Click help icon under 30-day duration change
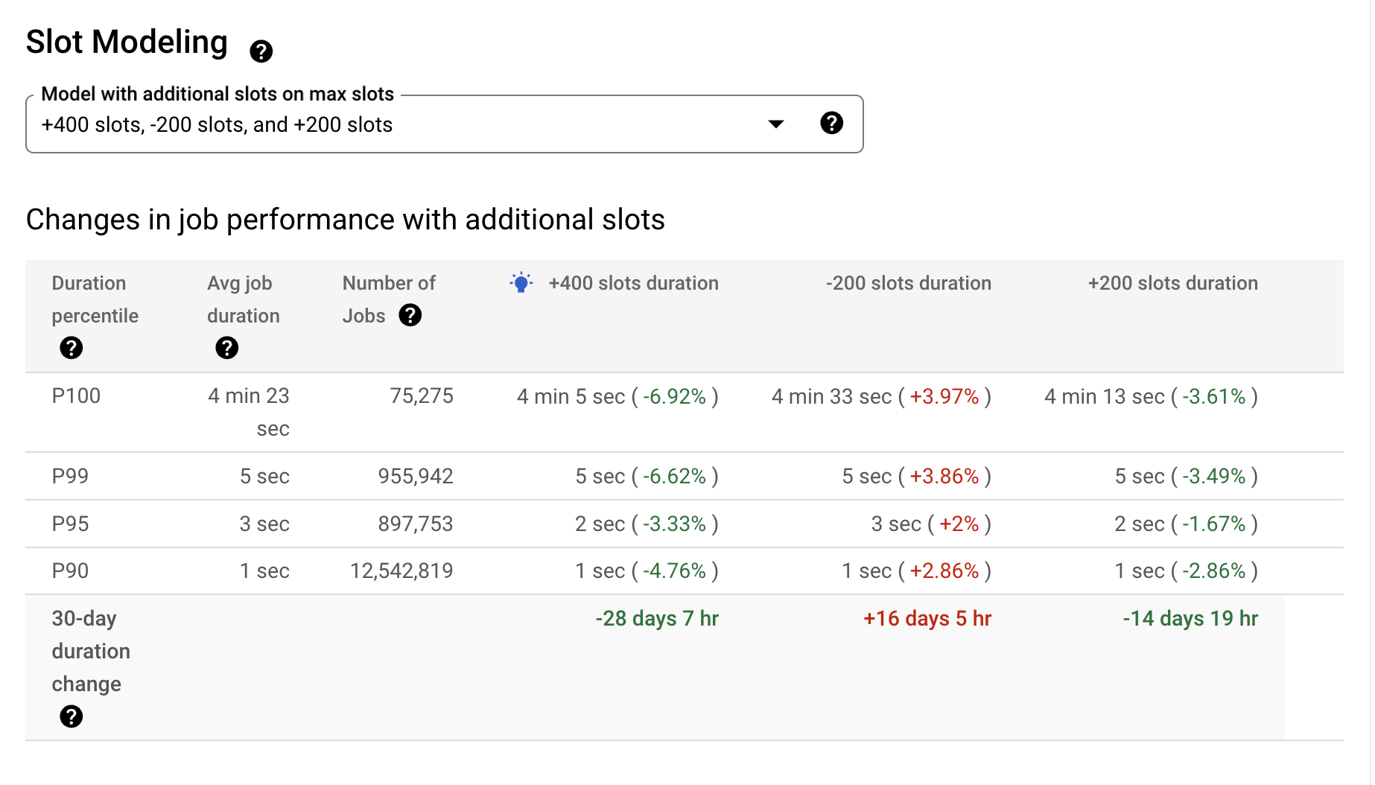This screenshot has width=1375, height=785. tap(71, 716)
